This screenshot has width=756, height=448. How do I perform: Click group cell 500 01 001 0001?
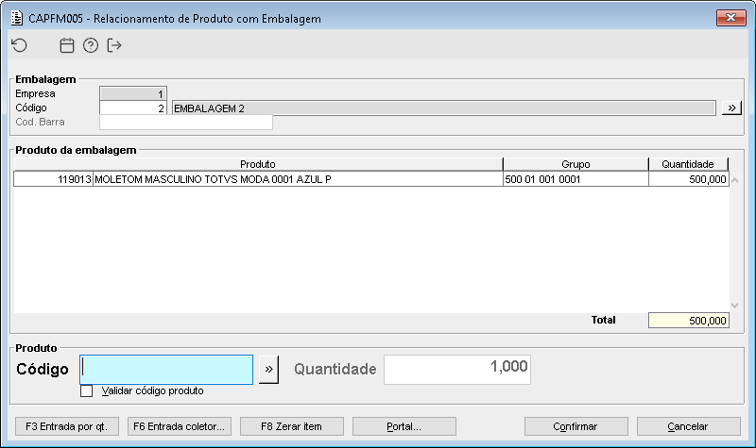click(x=576, y=179)
